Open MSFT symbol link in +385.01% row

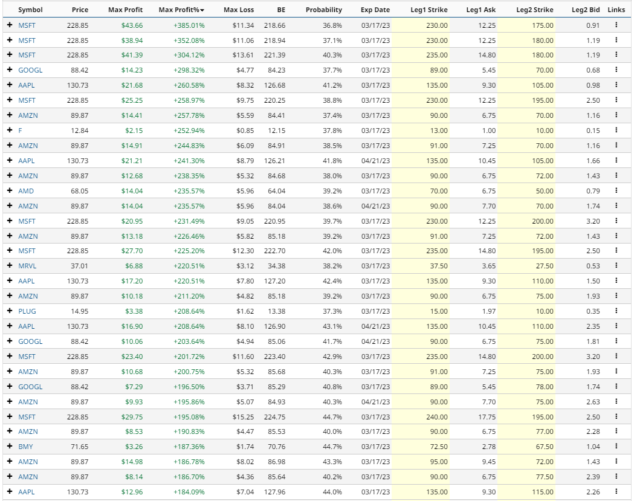(27, 25)
